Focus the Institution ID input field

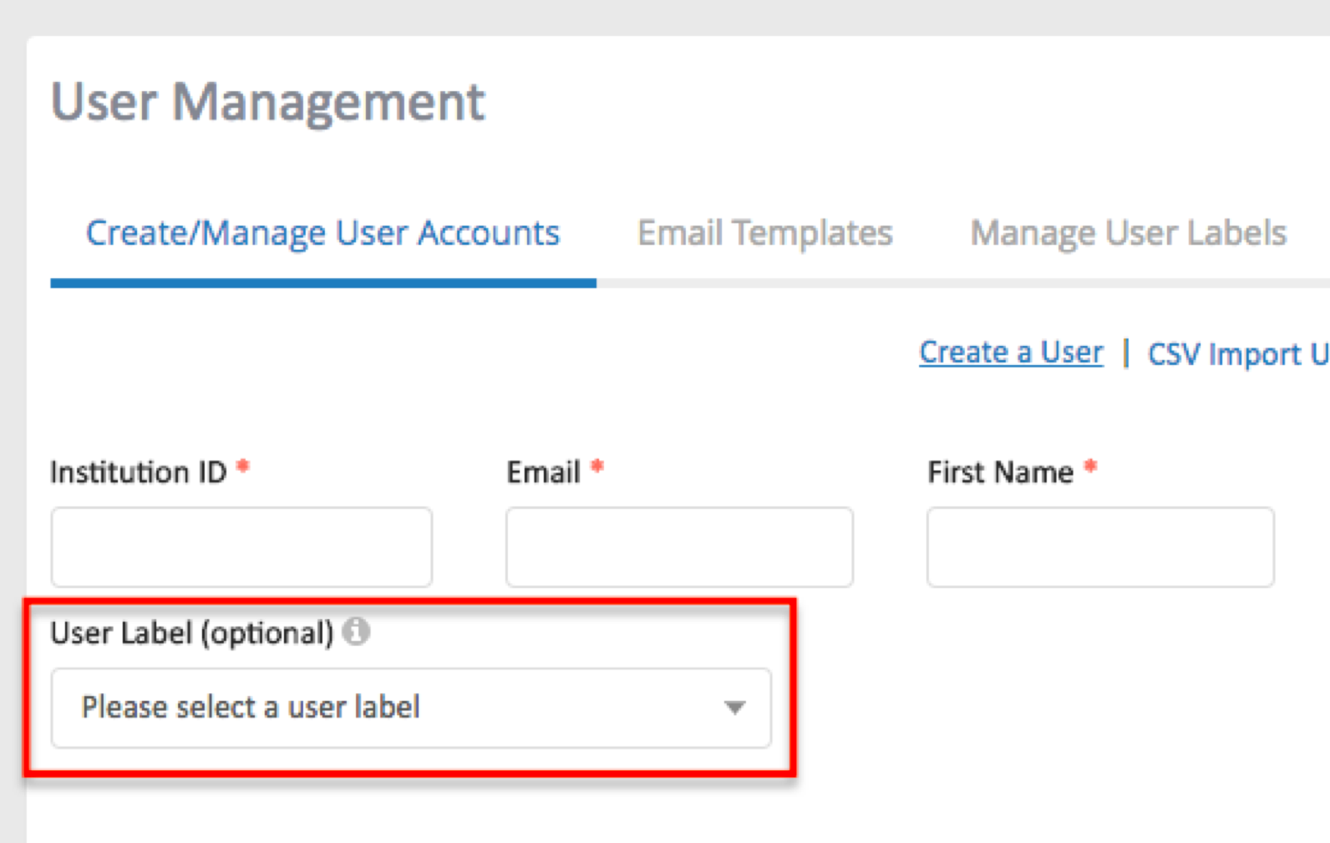[241, 547]
